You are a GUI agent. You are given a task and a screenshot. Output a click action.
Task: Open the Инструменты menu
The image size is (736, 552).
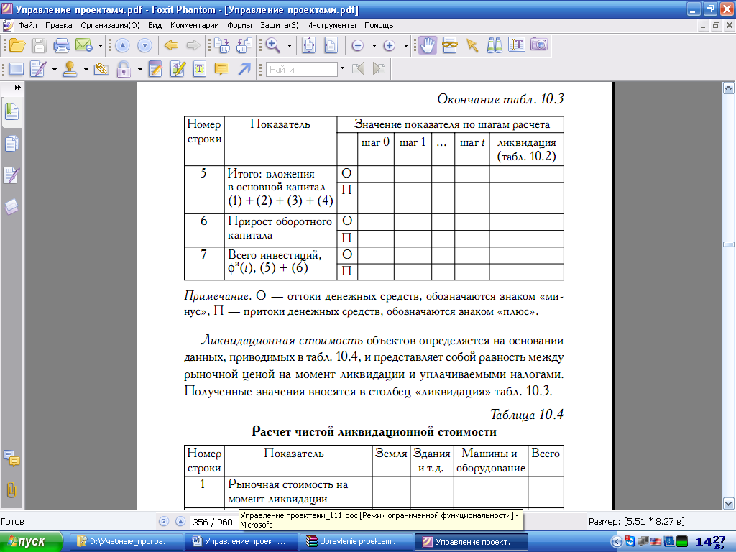click(x=331, y=25)
